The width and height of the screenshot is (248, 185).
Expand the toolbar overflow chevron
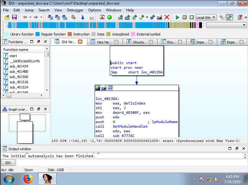pyautogui.click(x=246, y=17)
